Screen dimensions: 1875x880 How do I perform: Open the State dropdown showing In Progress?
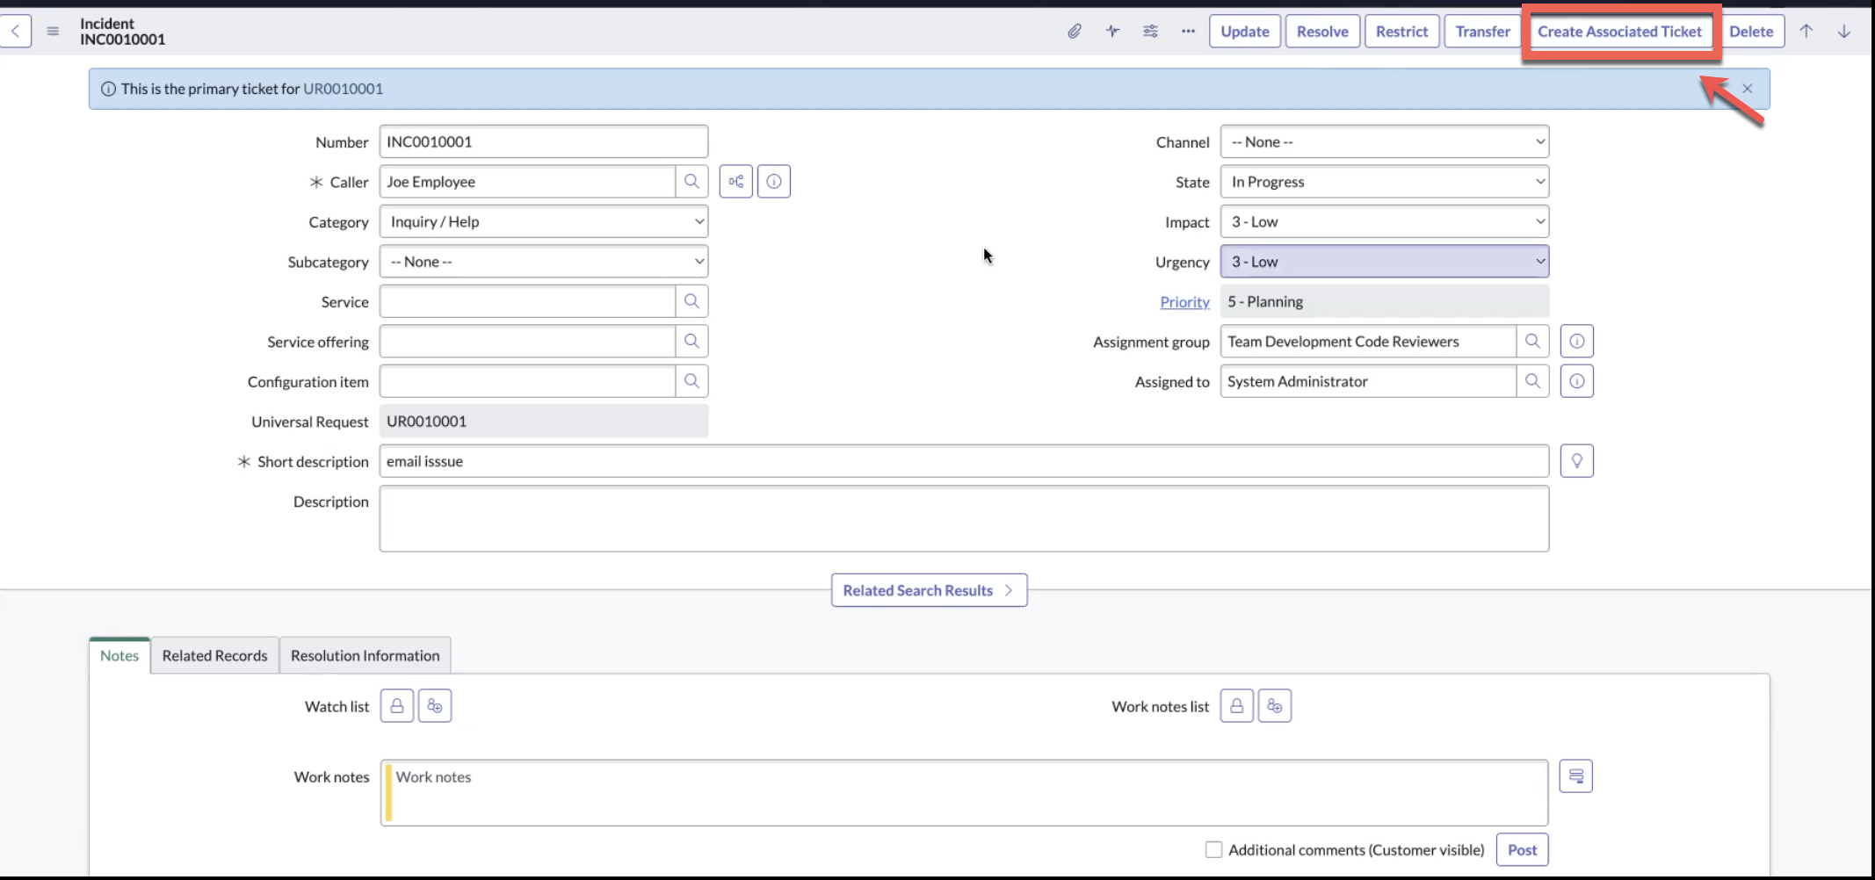pos(1385,182)
